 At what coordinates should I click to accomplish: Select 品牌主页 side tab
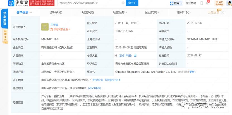click(5, 36)
